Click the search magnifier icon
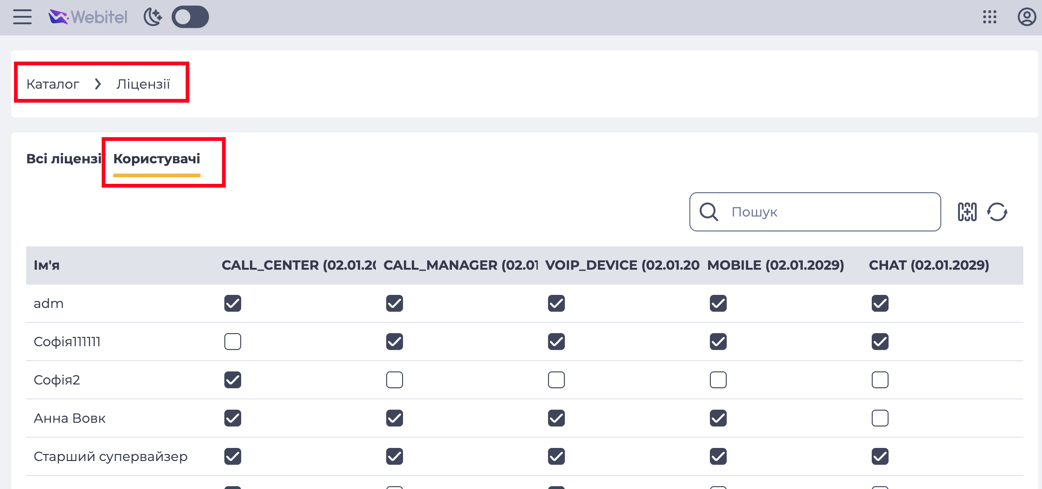1042x489 pixels. 709,212
